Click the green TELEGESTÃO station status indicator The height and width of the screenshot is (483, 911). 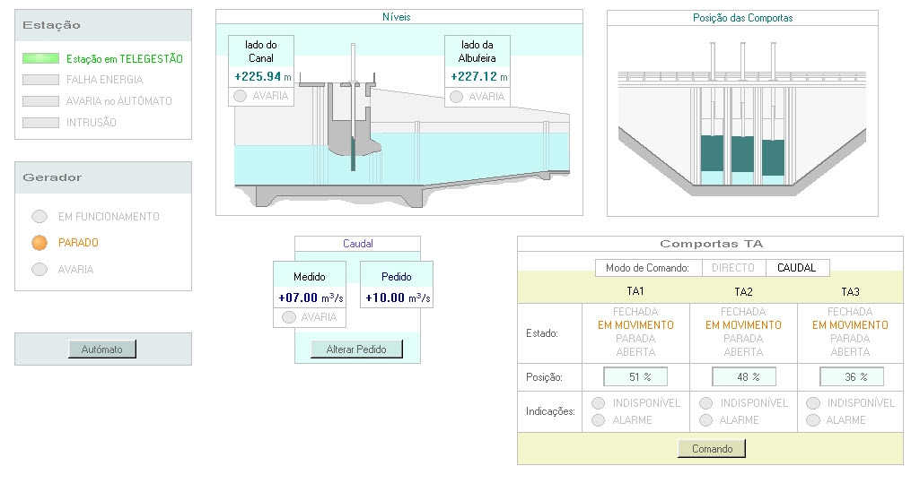(x=40, y=58)
